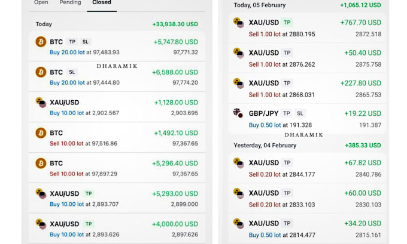
Task: Switch to the Pending tab
Action: (71, 2)
